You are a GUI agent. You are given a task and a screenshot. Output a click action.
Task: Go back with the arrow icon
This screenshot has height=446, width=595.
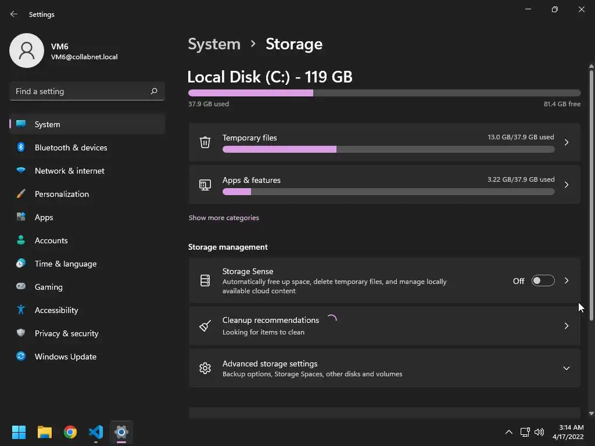coord(14,14)
